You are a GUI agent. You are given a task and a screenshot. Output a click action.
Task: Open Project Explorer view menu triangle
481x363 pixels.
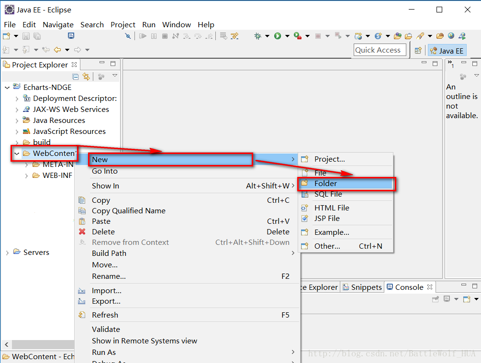coord(115,76)
